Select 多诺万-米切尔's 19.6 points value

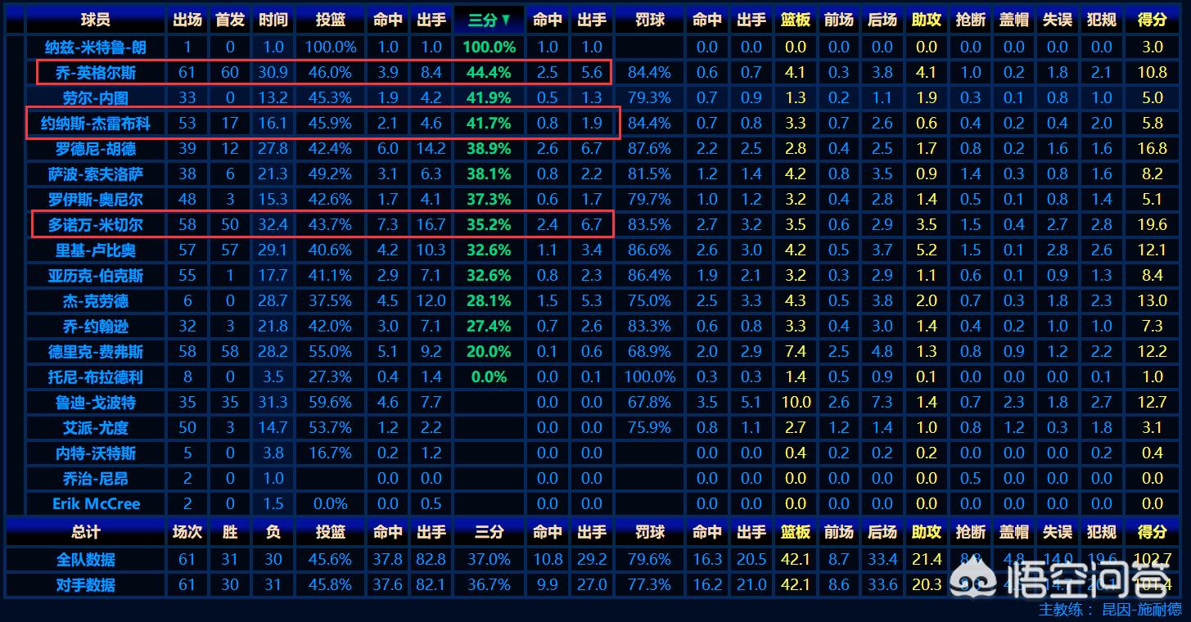1152,225
